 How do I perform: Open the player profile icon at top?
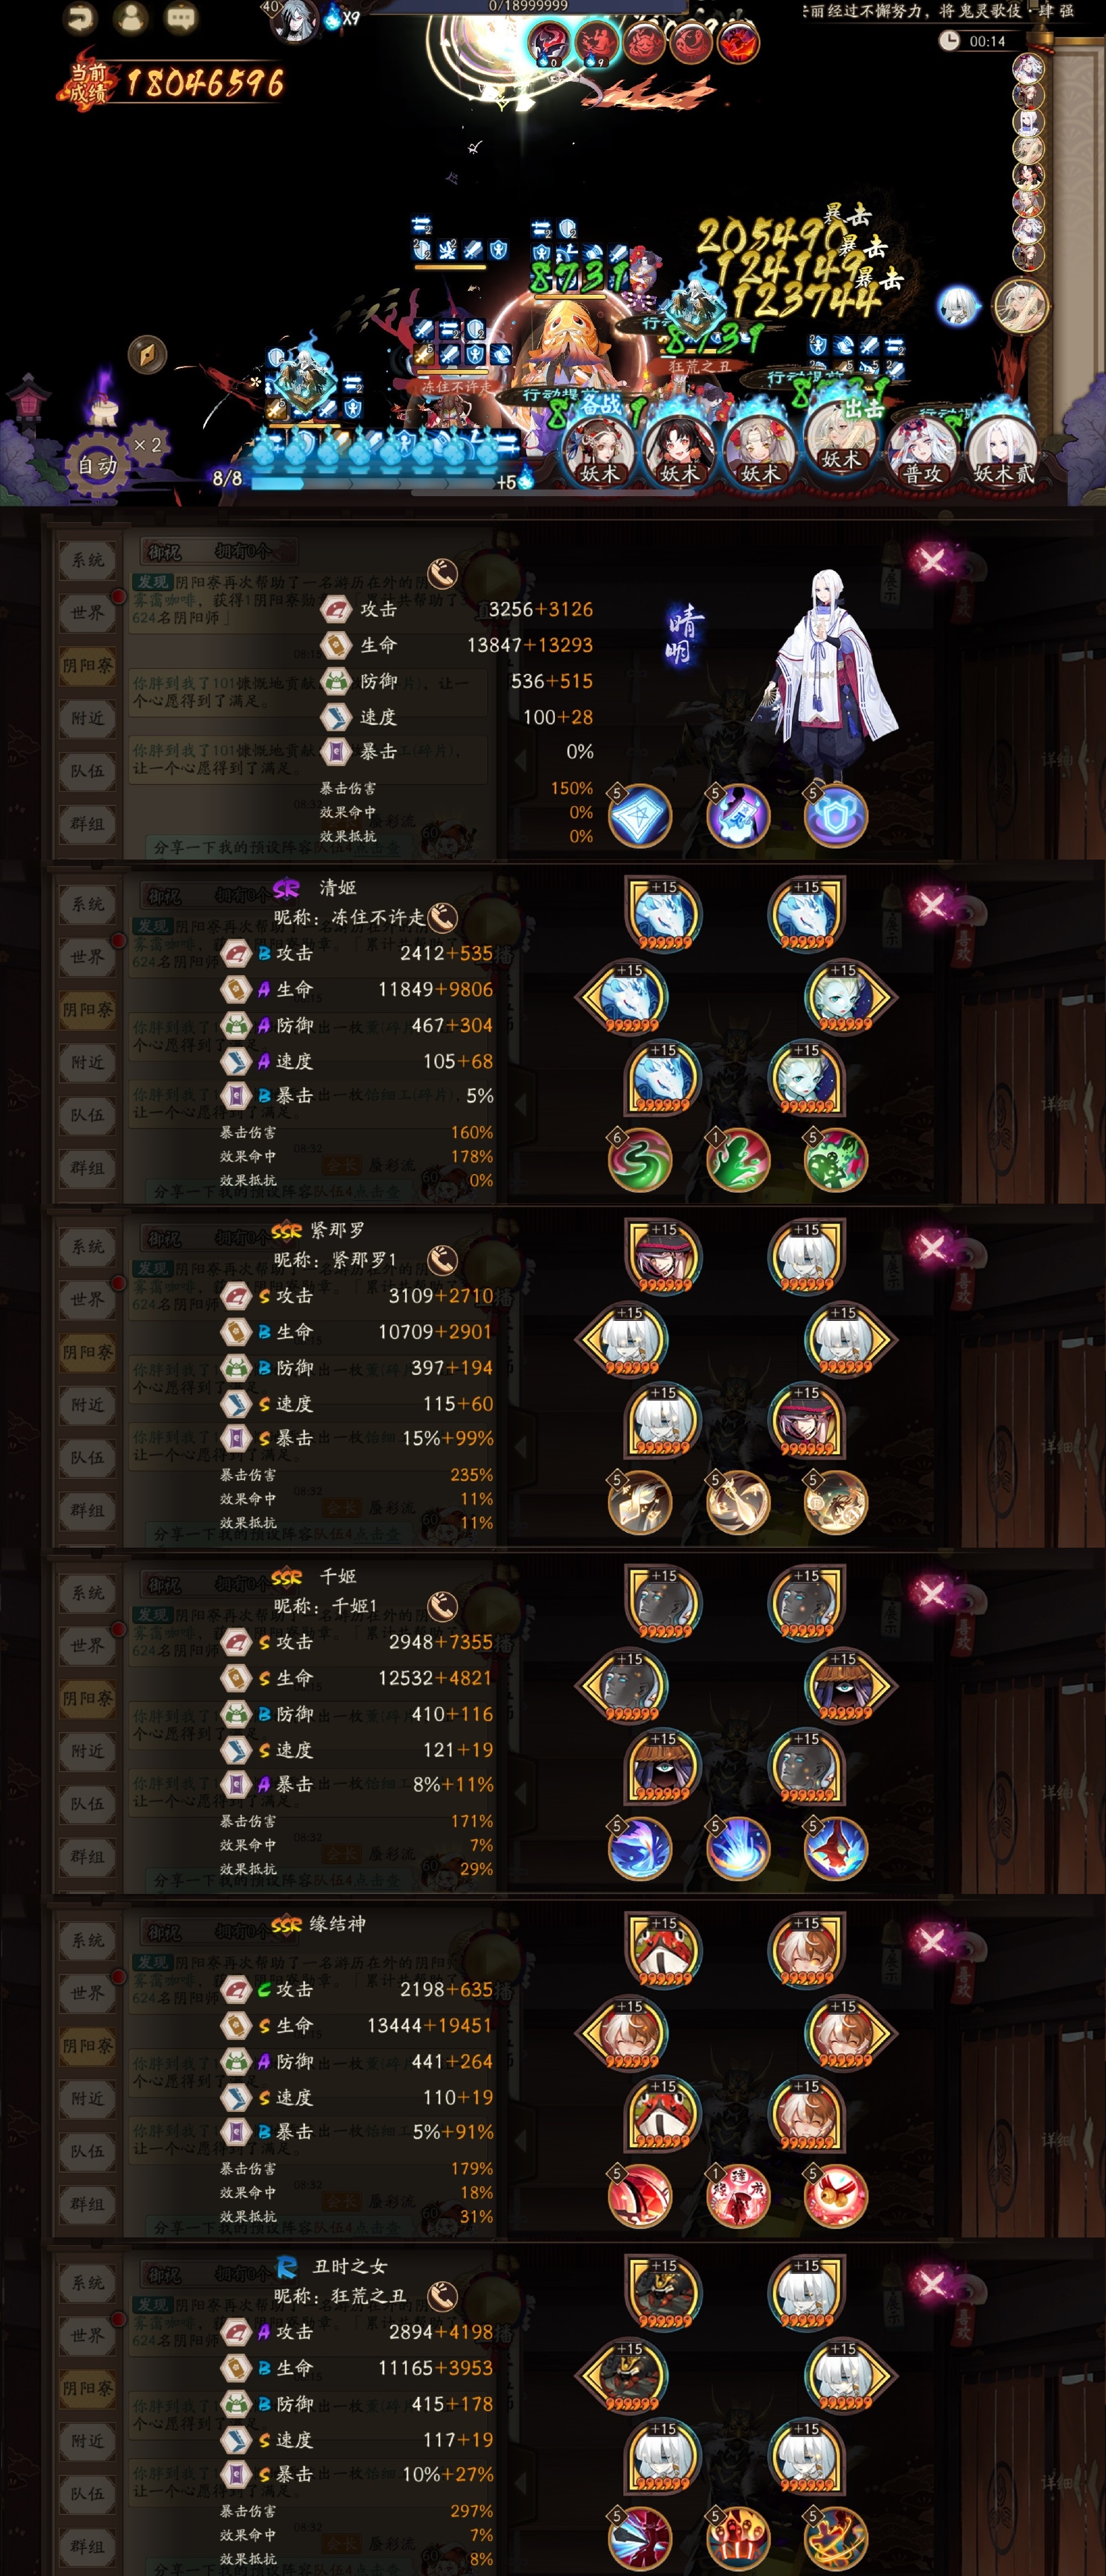coord(131,17)
